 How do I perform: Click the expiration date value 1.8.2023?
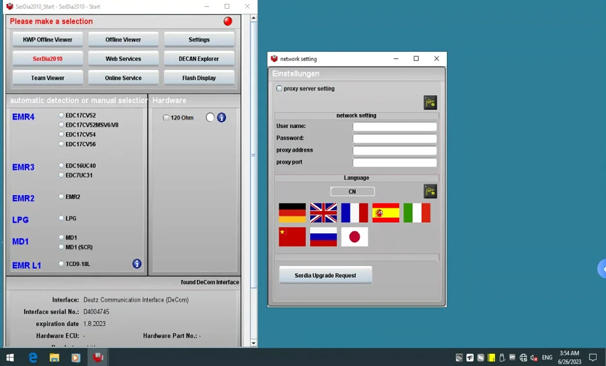pos(94,324)
